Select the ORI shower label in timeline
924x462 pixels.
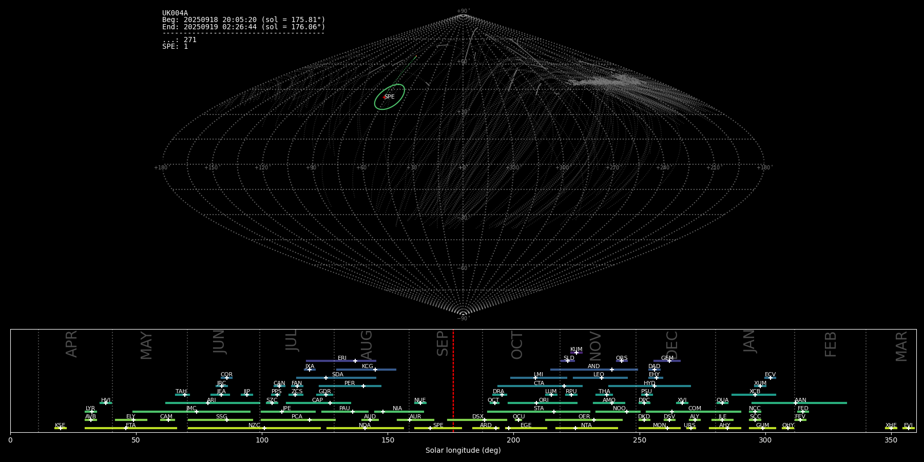coord(544,400)
